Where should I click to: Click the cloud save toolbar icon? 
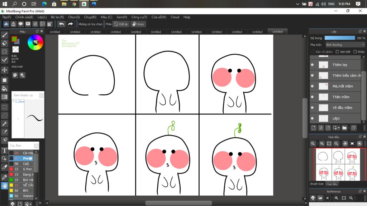point(6,24)
